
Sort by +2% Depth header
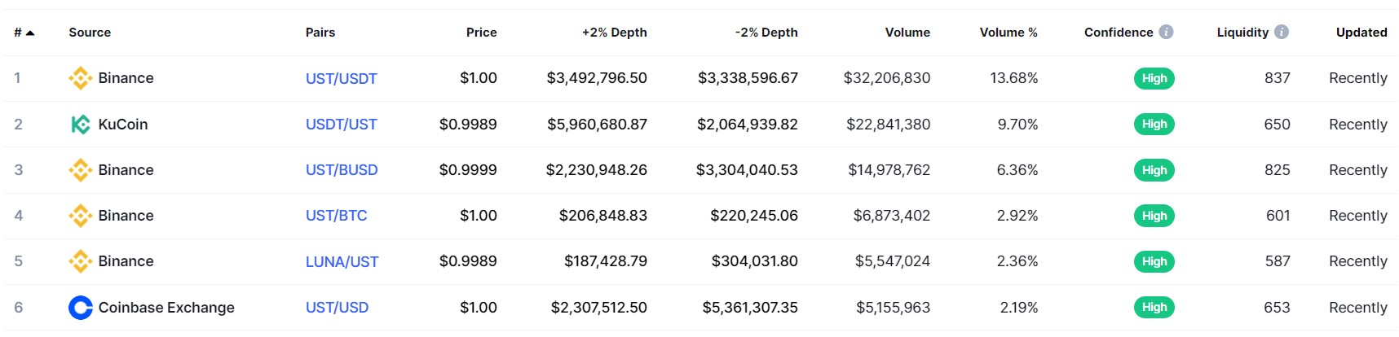(x=614, y=33)
